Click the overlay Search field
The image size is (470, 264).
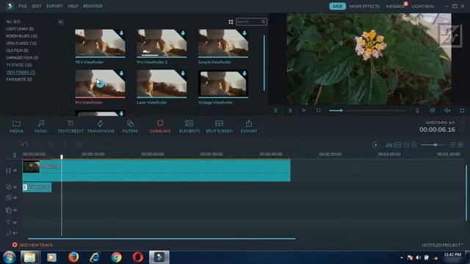(251, 21)
